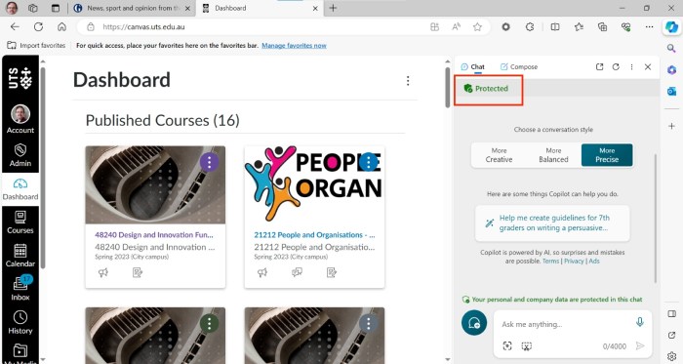The width and height of the screenshot is (683, 364).
Task: Add a new sidebar app
Action: pos(671,126)
